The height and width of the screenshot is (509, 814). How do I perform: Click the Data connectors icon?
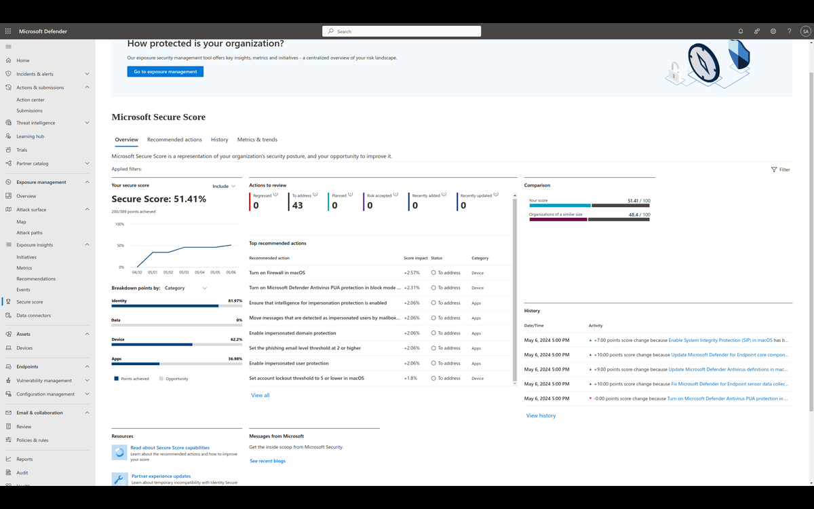8,316
